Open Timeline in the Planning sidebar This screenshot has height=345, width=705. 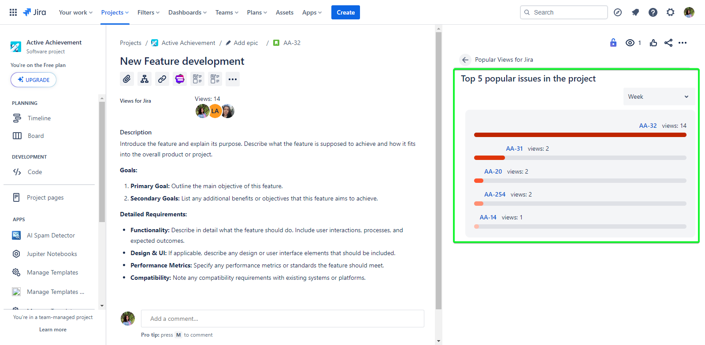pyautogui.click(x=39, y=118)
